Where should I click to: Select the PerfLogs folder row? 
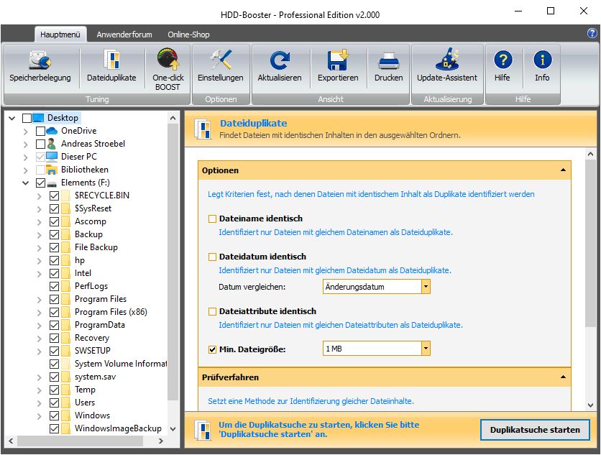point(91,286)
